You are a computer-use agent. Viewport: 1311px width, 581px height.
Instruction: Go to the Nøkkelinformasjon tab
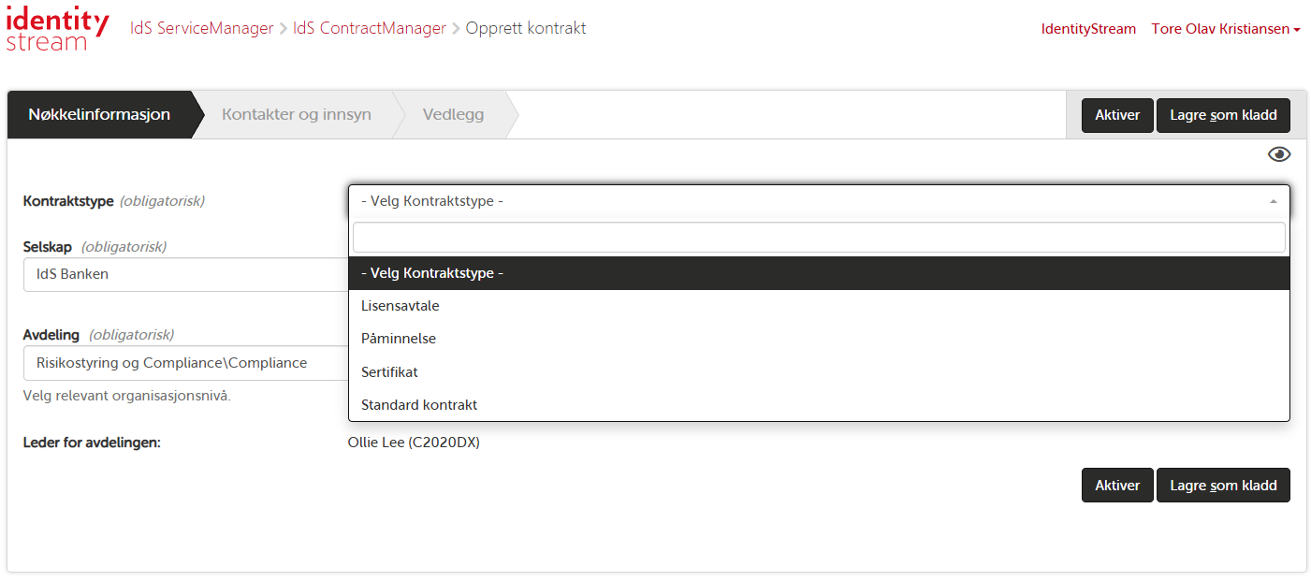coord(99,115)
